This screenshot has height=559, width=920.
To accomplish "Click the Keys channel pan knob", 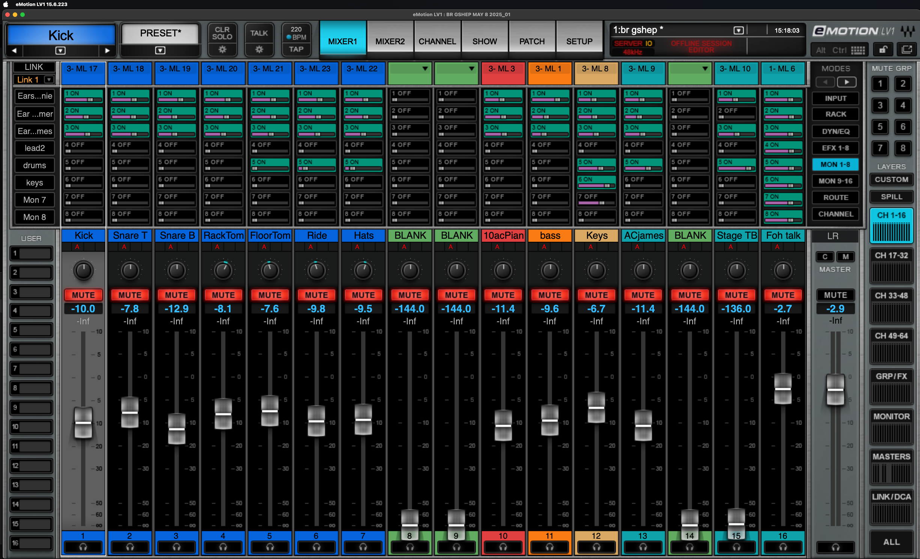I will [x=596, y=270].
